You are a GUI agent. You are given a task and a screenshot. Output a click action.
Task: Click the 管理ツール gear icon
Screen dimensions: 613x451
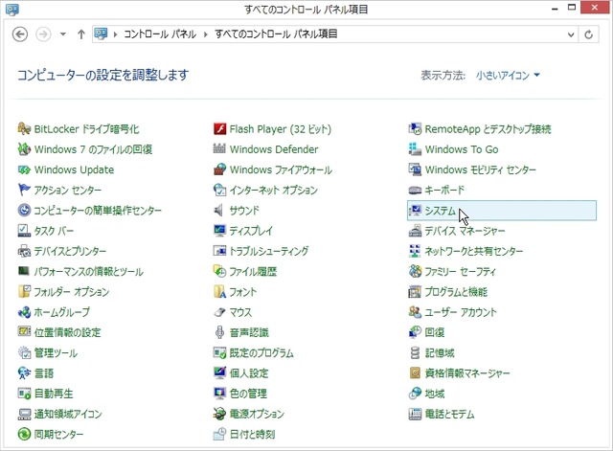(24, 352)
